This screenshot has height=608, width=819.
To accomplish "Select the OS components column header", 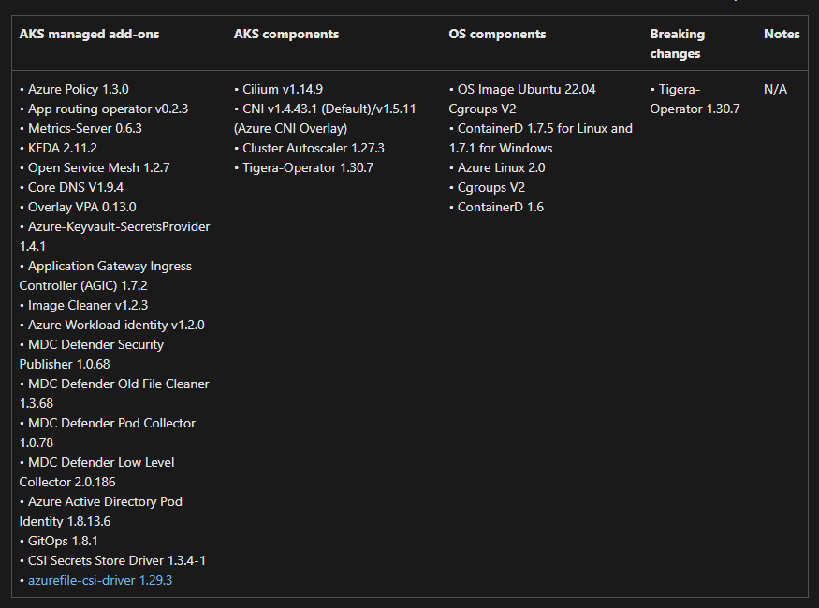I will click(497, 34).
